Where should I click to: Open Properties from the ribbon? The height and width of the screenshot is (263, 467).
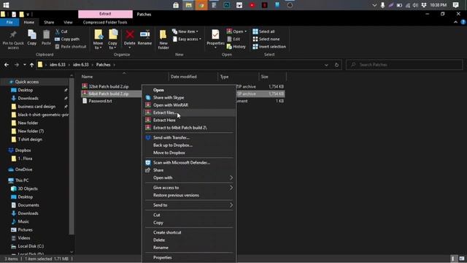[215, 39]
